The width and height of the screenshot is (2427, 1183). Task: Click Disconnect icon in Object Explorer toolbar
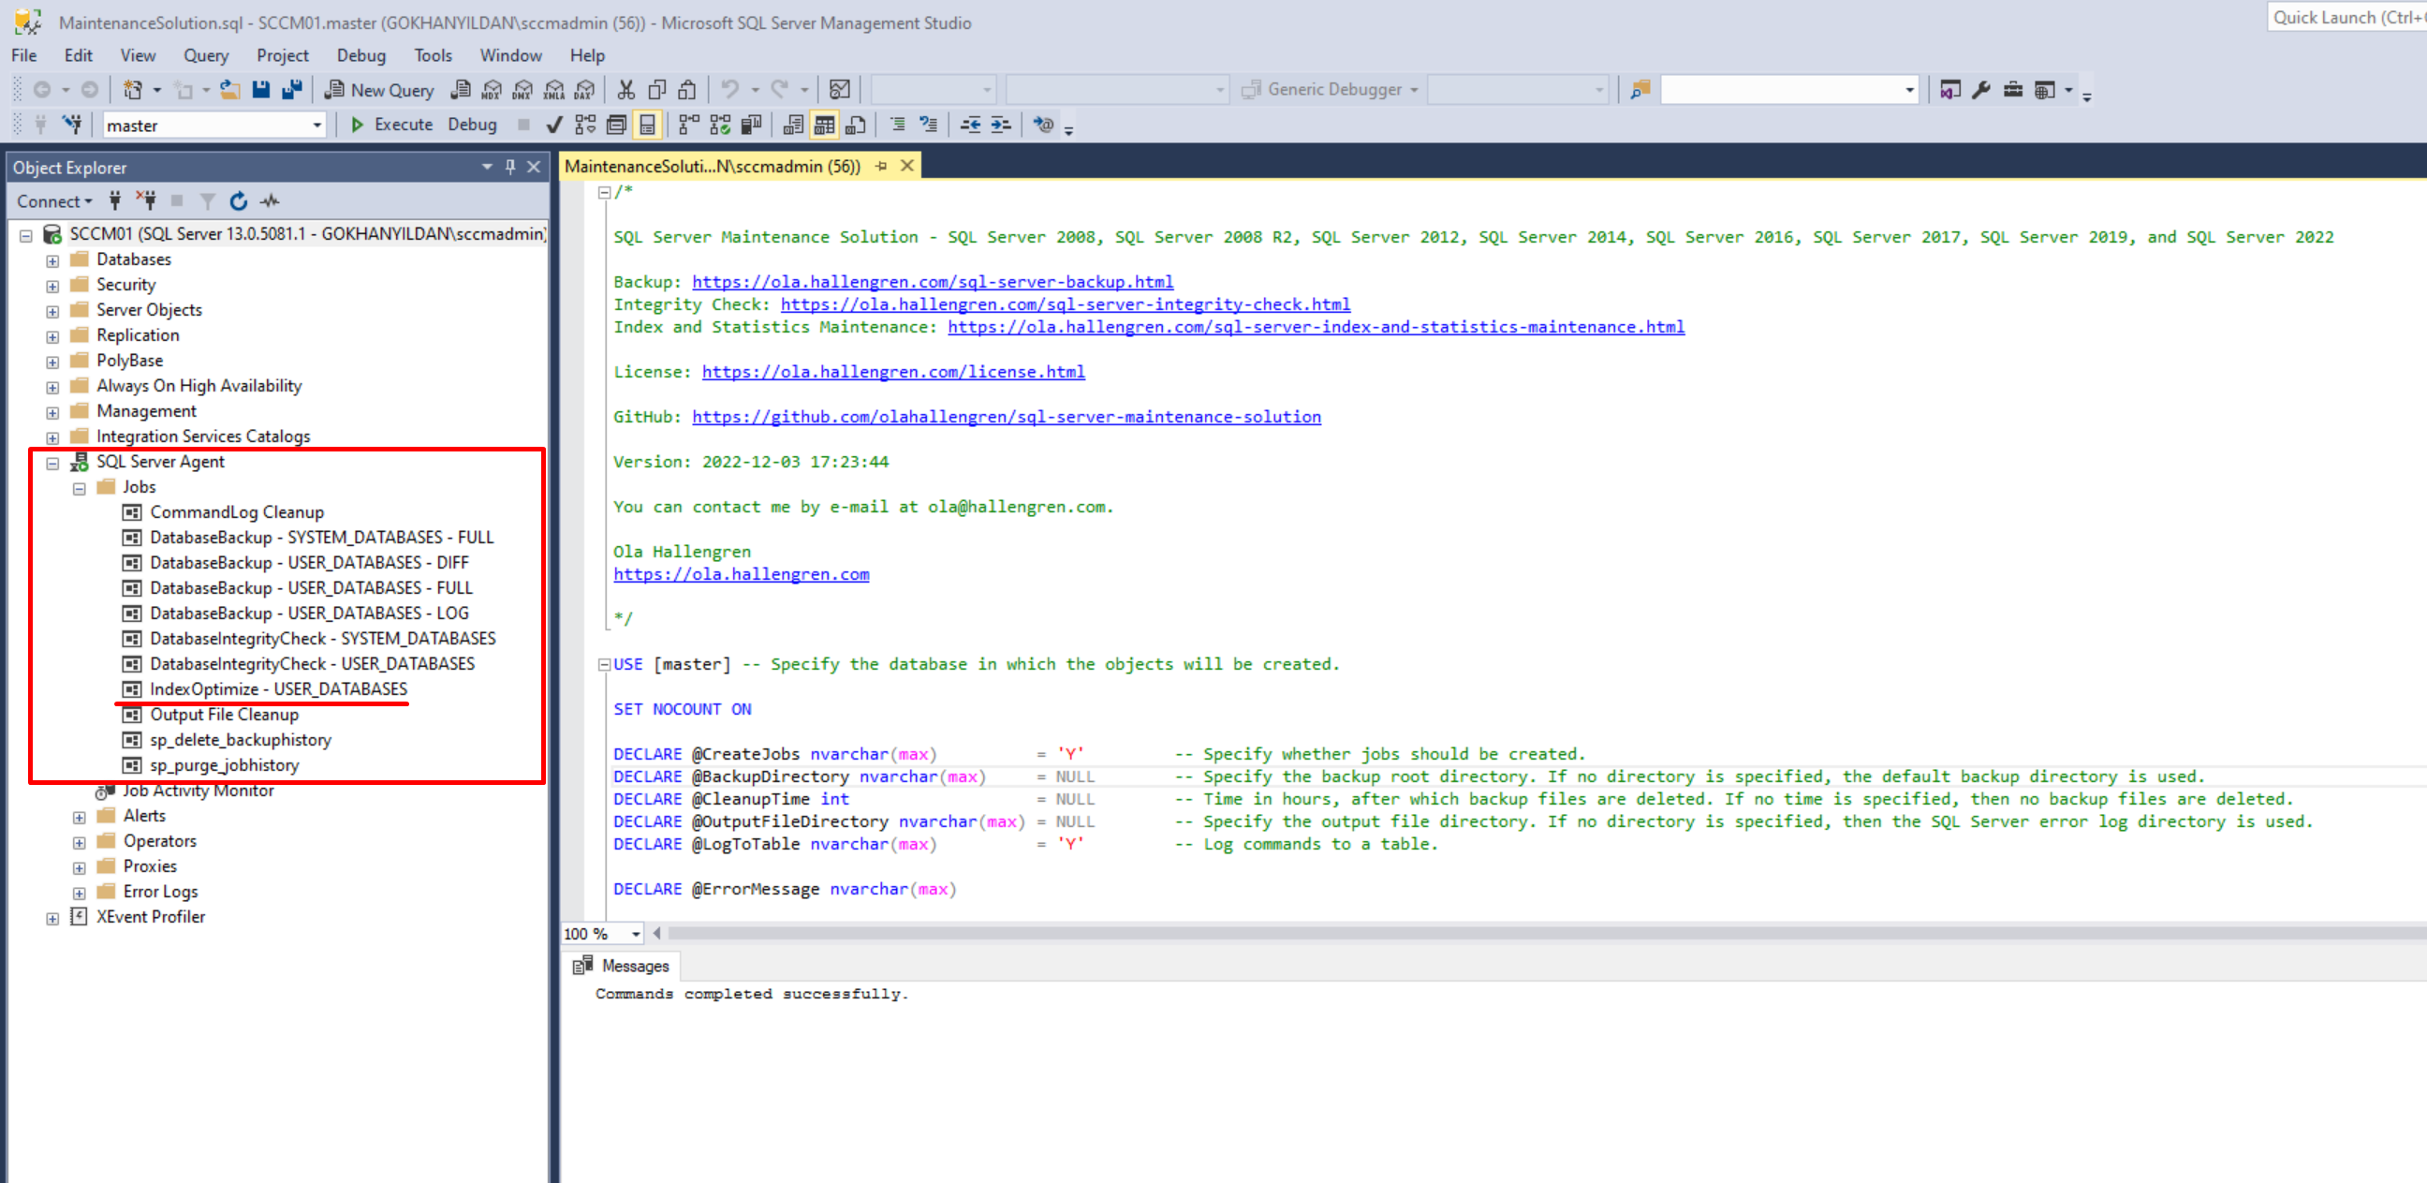[x=145, y=200]
